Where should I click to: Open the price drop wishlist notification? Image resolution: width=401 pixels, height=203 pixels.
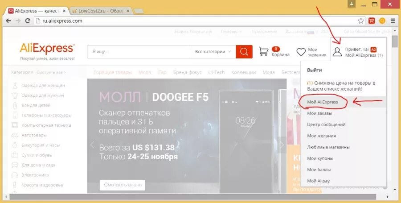[341, 86]
